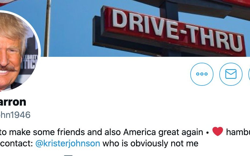Follow the @kristerjohnson mention link
Image resolution: width=250 pixels, height=156 pixels.
(68, 143)
